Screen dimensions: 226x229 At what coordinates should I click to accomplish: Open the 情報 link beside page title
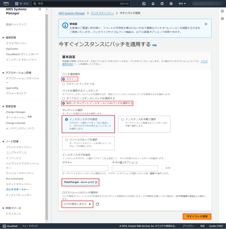(x=154, y=45)
